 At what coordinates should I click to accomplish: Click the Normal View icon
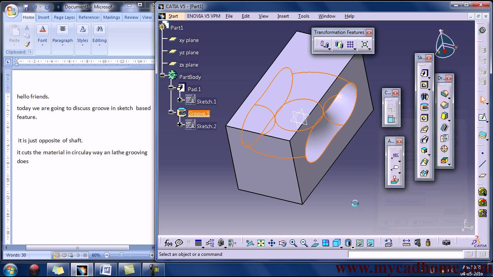coord(315,243)
